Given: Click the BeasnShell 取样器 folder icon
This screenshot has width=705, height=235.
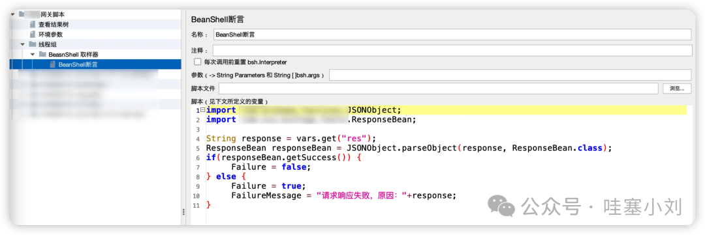Looking at the screenshot, I should 42,54.
